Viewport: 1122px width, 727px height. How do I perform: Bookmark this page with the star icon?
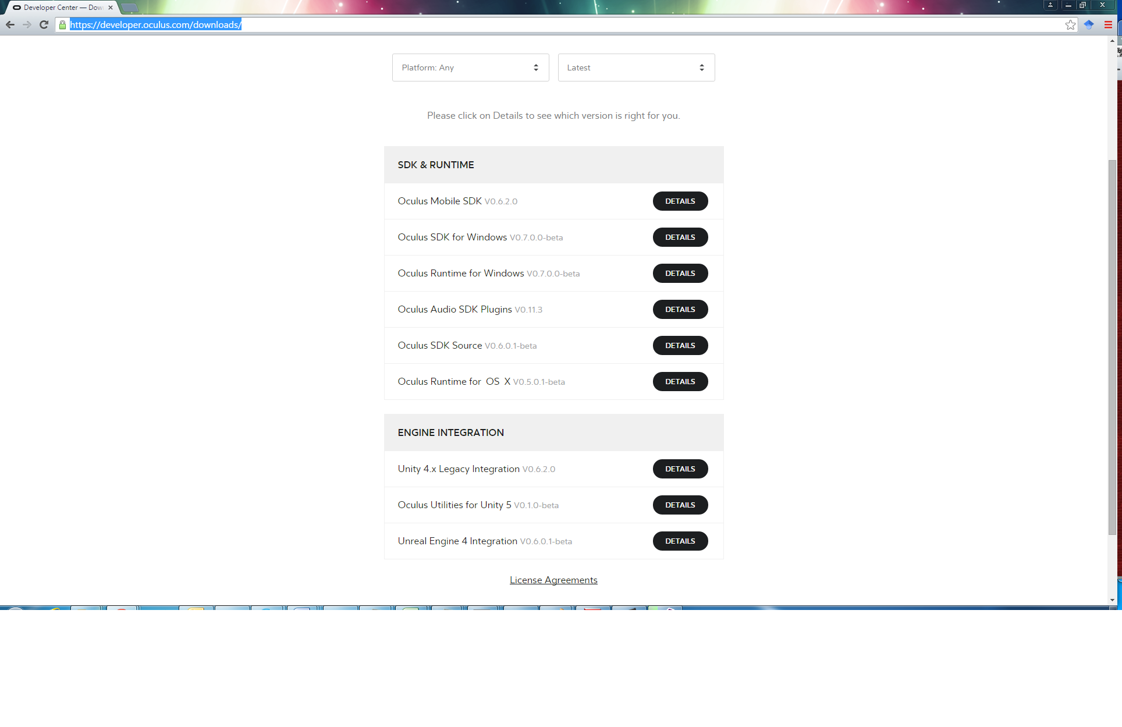pos(1070,24)
